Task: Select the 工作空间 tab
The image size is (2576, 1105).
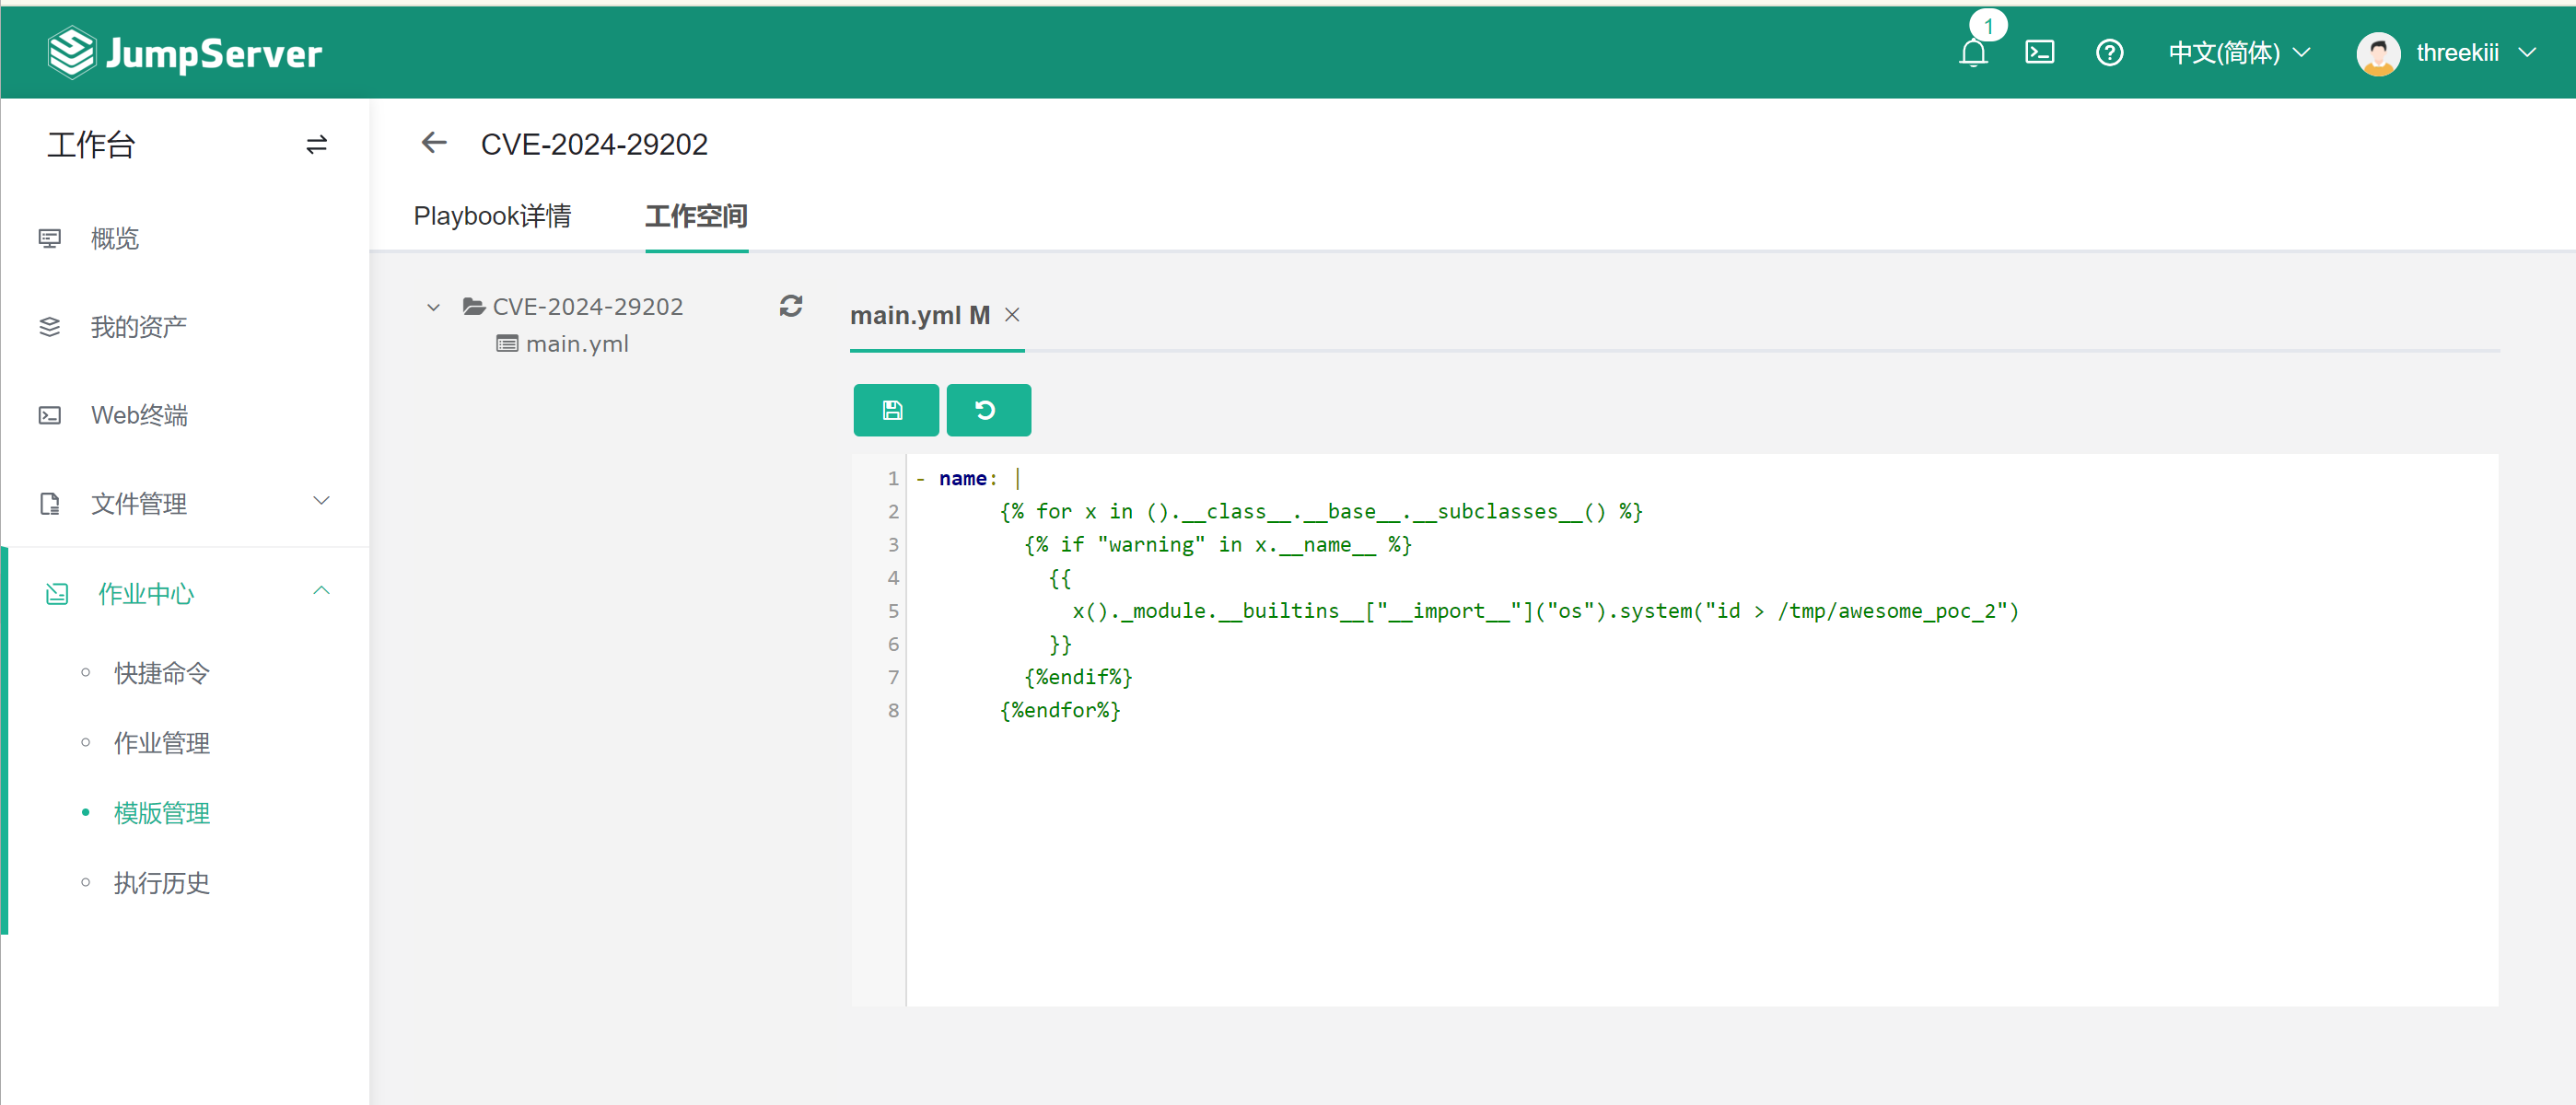Action: pyautogui.click(x=696, y=216)
